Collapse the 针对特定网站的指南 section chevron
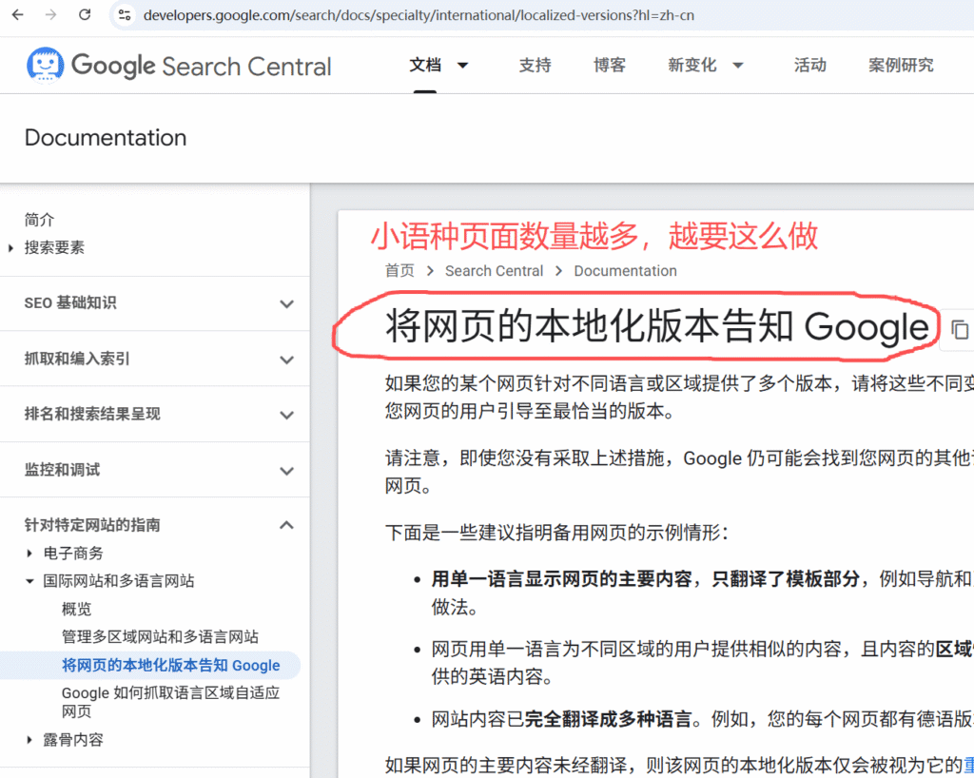This screenshot has height=778, width=974. click(x=286, y=525)
